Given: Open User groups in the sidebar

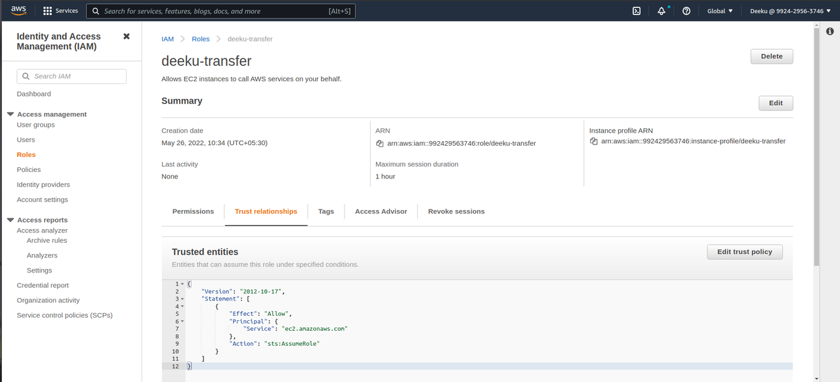Looking at the screenshot, I should click(x=36, y=125).
